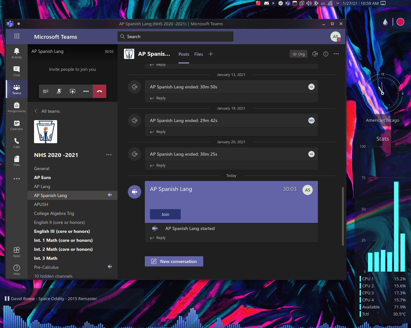Open the Activity feed in the sidebar
This screenshot has height=328, width=411.
click(17, 53)
